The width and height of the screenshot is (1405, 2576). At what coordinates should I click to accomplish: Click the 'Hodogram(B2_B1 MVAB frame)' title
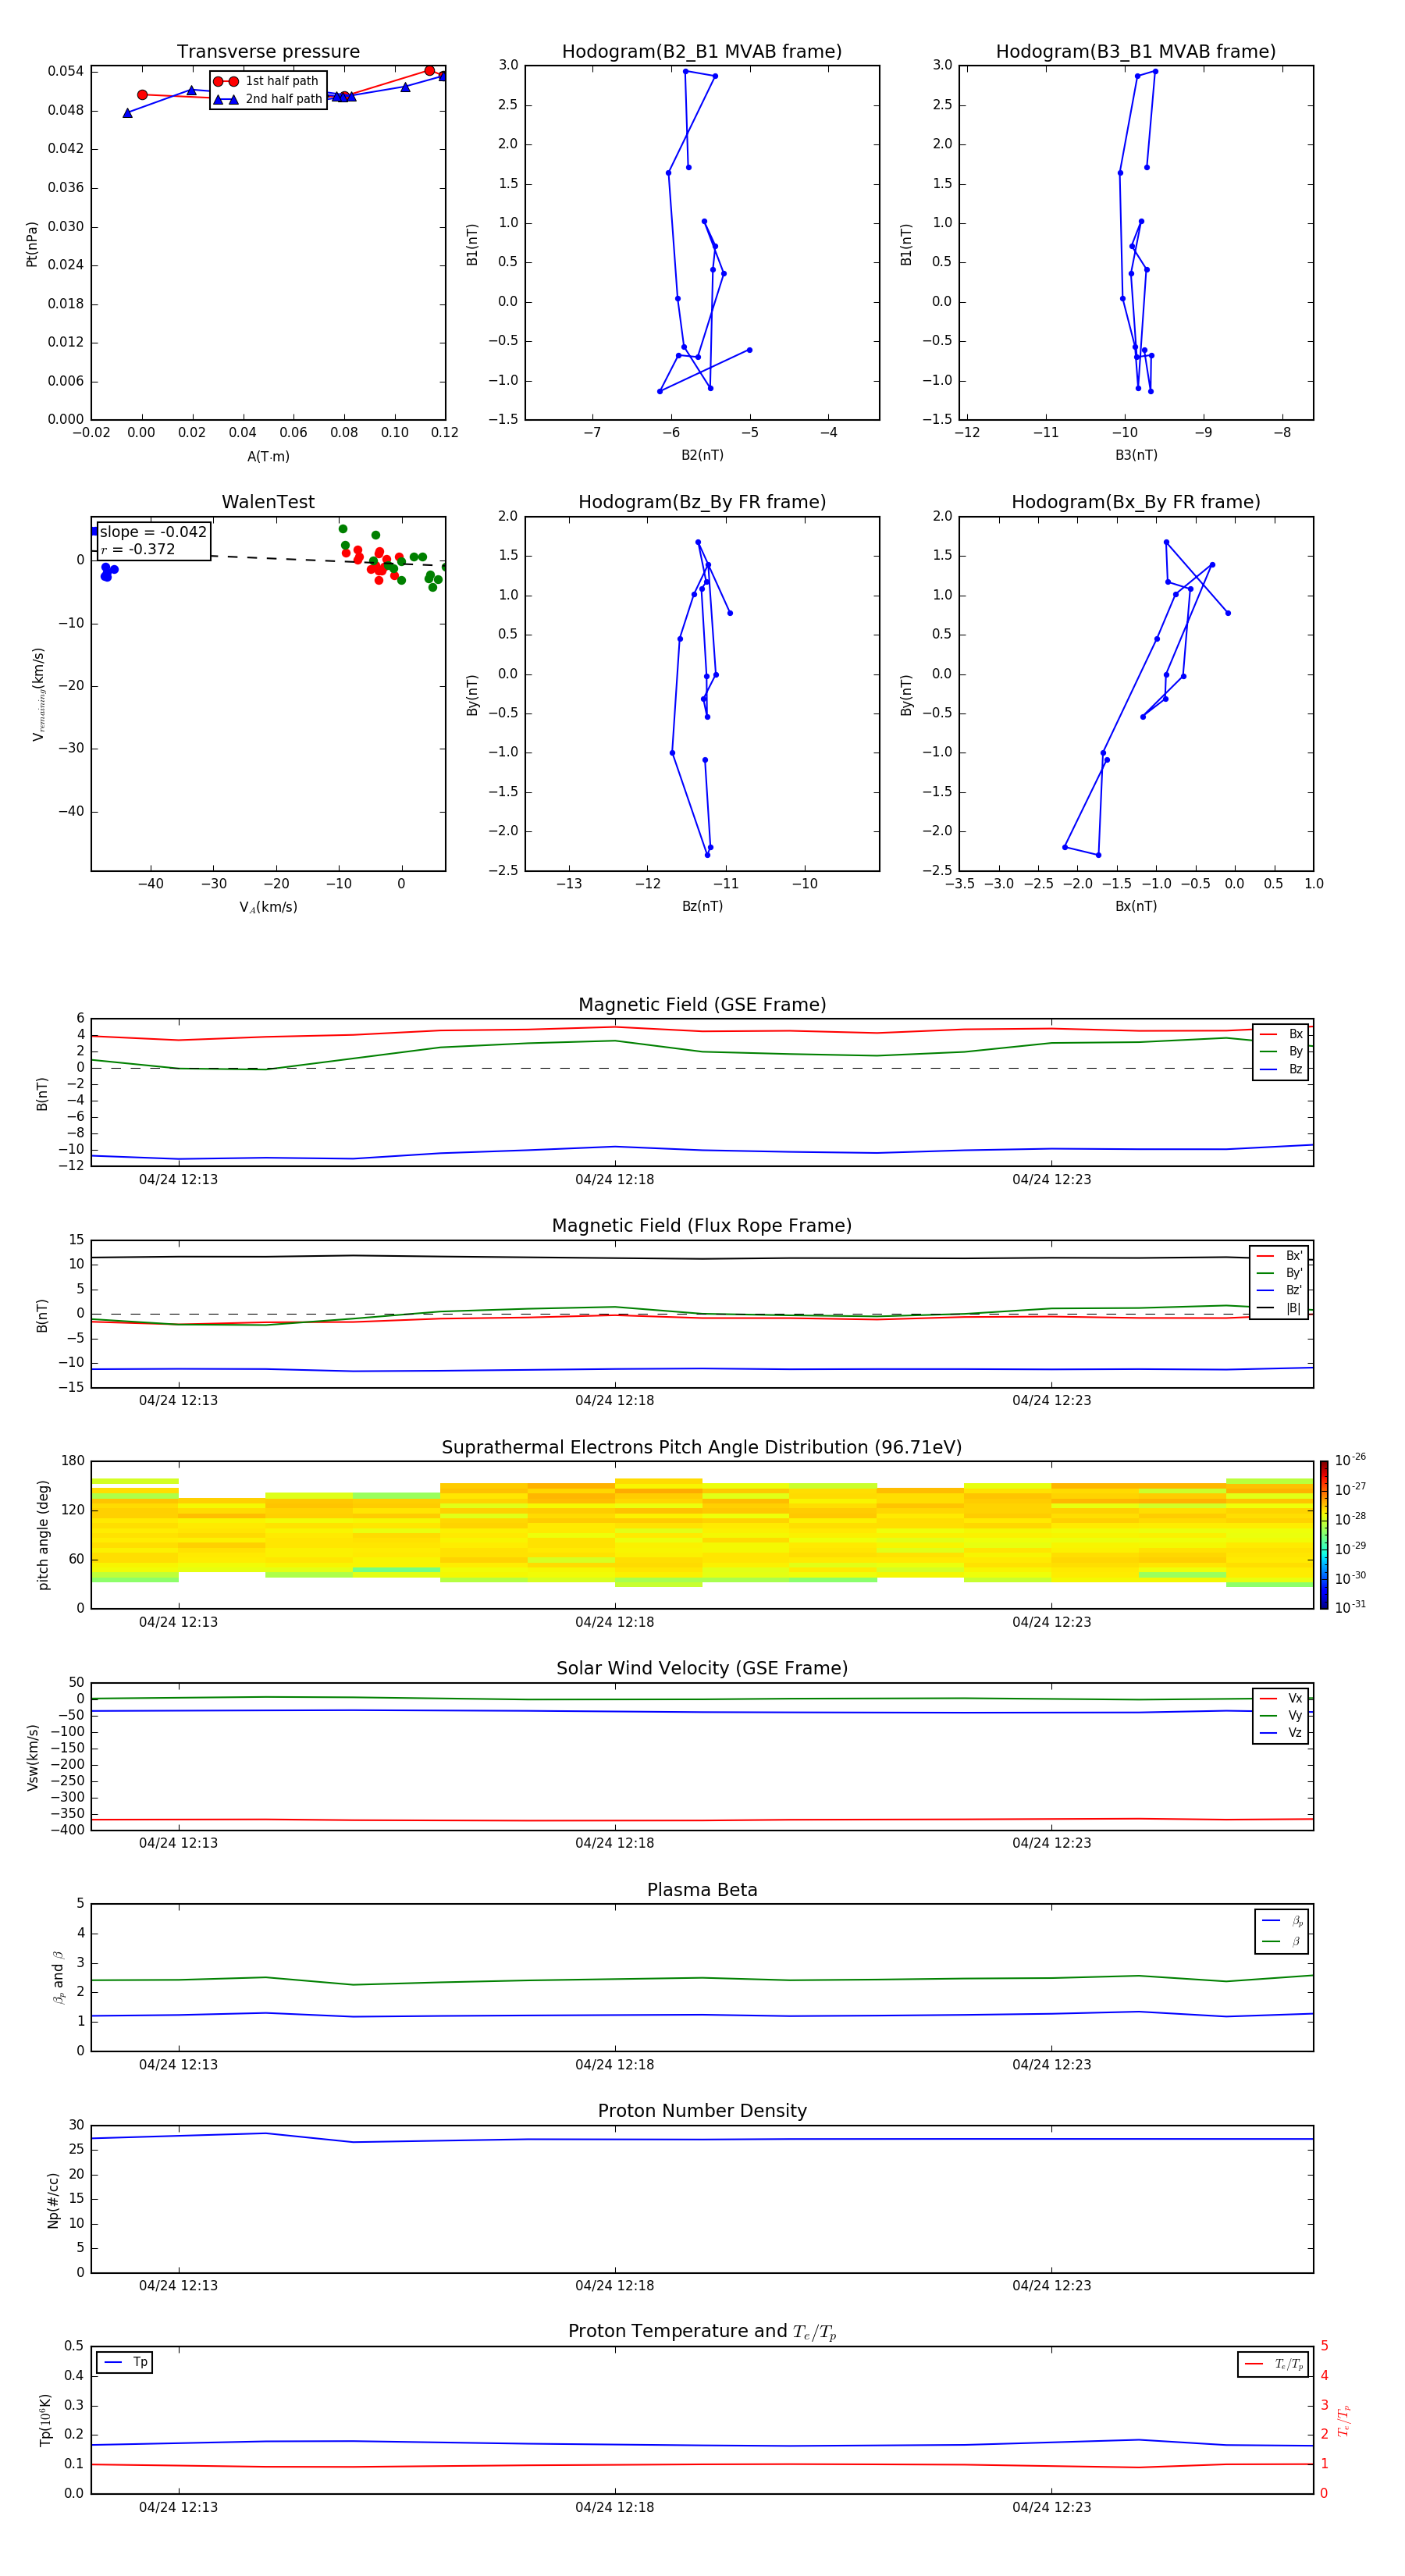click(x=702, y=52)
